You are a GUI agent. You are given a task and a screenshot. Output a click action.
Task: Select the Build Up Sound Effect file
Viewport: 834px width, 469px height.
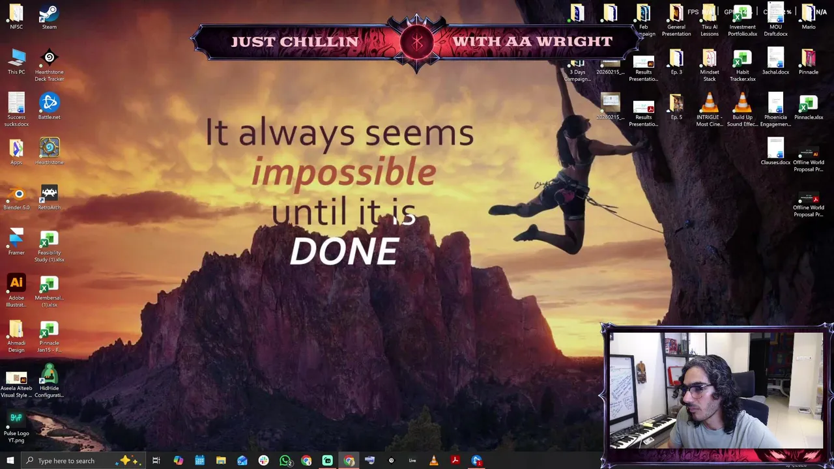[742, 110]
